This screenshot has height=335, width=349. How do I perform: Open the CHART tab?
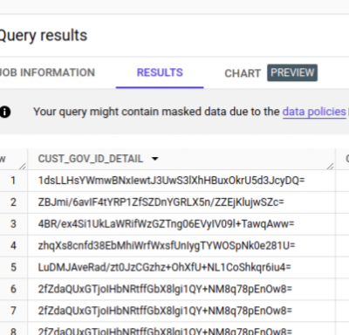pyautogui.click(x=243, y=73)
